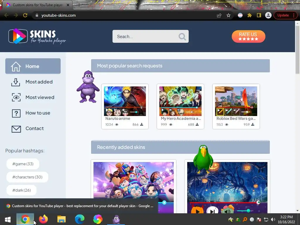Click the pumpkin play button on Halloween skin
The height and width of the screenshot is (225, 300).
coord(197,210)
